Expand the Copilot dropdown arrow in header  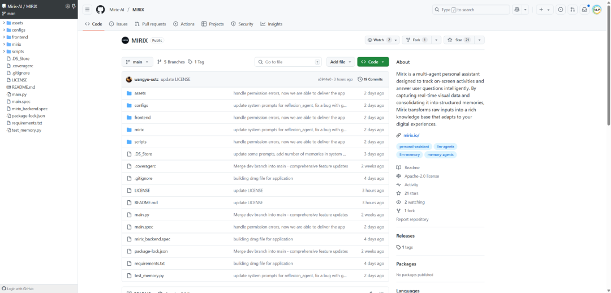point(525,10)
